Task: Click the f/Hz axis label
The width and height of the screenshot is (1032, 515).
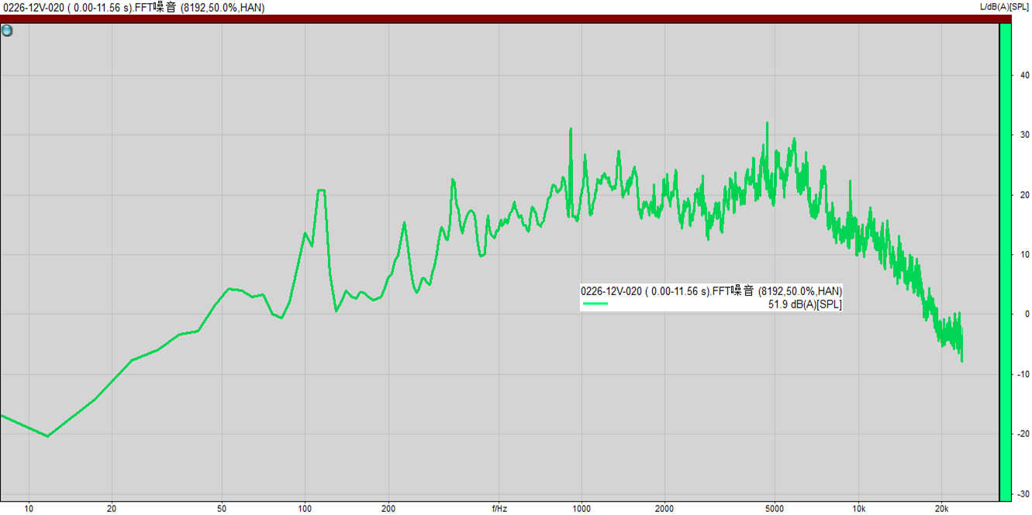Action: [499, 509]
